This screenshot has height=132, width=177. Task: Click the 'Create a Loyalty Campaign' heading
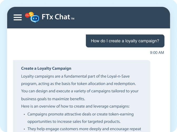click(46, 68)
